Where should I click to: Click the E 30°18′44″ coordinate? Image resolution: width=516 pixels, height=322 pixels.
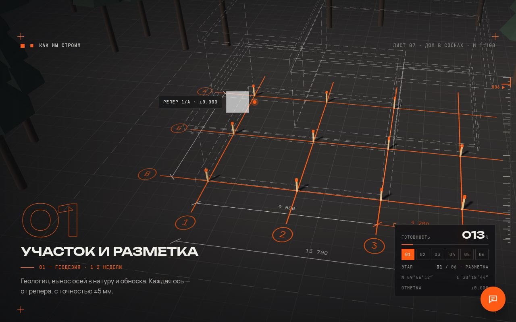(x=472, y=277)
